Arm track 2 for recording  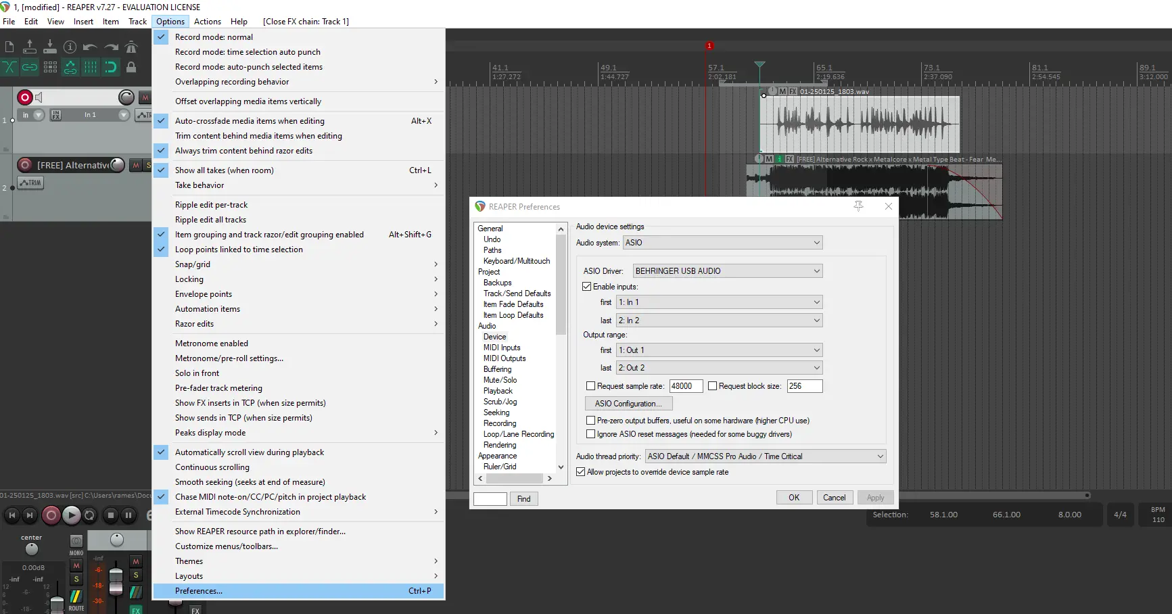pyautogui.click(x=25, y=164)
